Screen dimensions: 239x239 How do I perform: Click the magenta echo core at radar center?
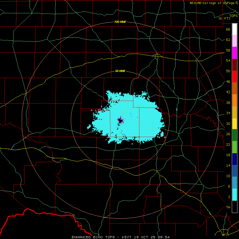click(121, 120)
